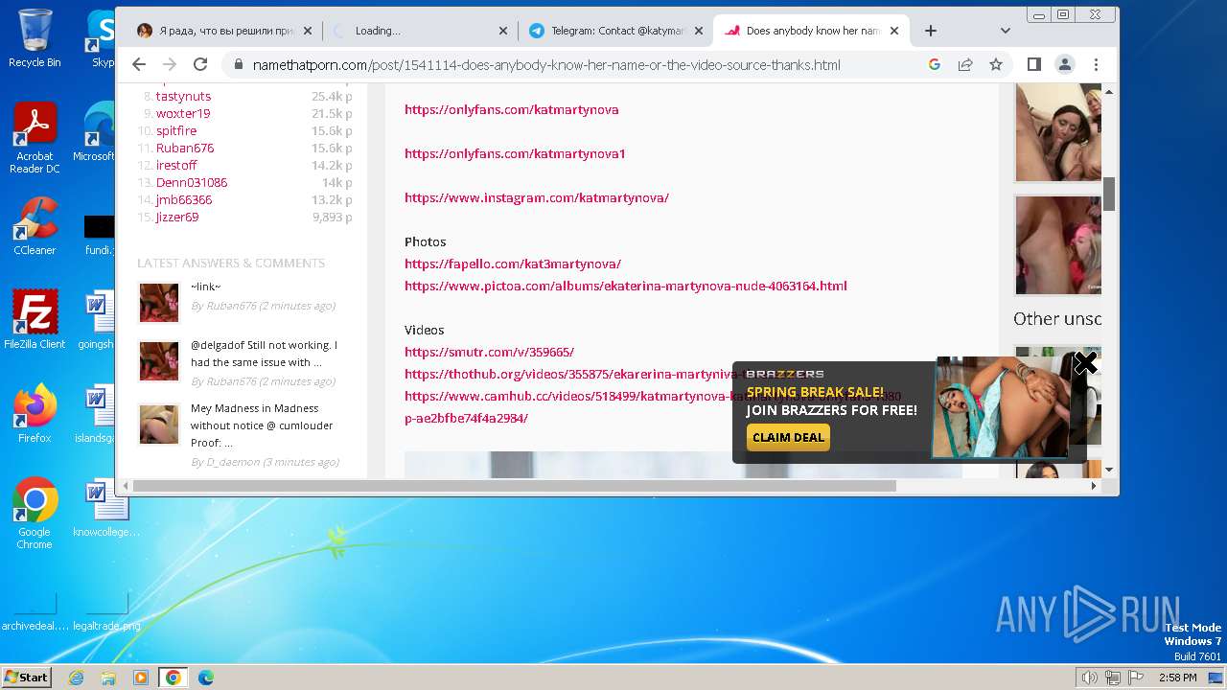The image size is (1227, 690).
Task: Open the volume control in system tray
Action: 1089,678
